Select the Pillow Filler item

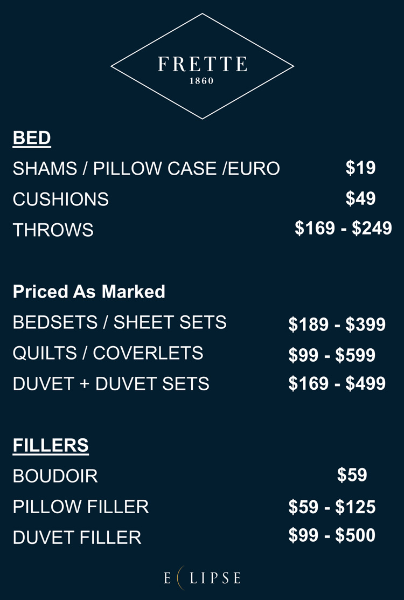pyautogui.click(x=81, y=507)
